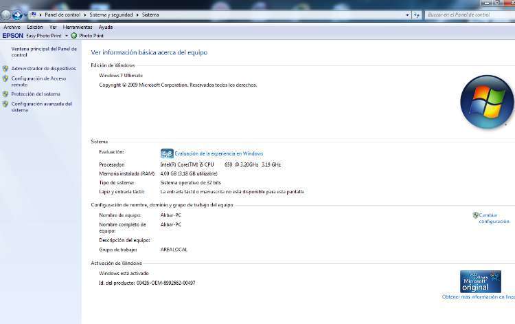Open 'Configuración de Acceso remoto' link
The image size is (515, 324).
pos(38,81)
